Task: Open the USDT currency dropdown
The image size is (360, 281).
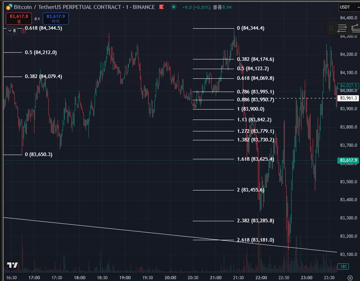Action: click(349, 7)
